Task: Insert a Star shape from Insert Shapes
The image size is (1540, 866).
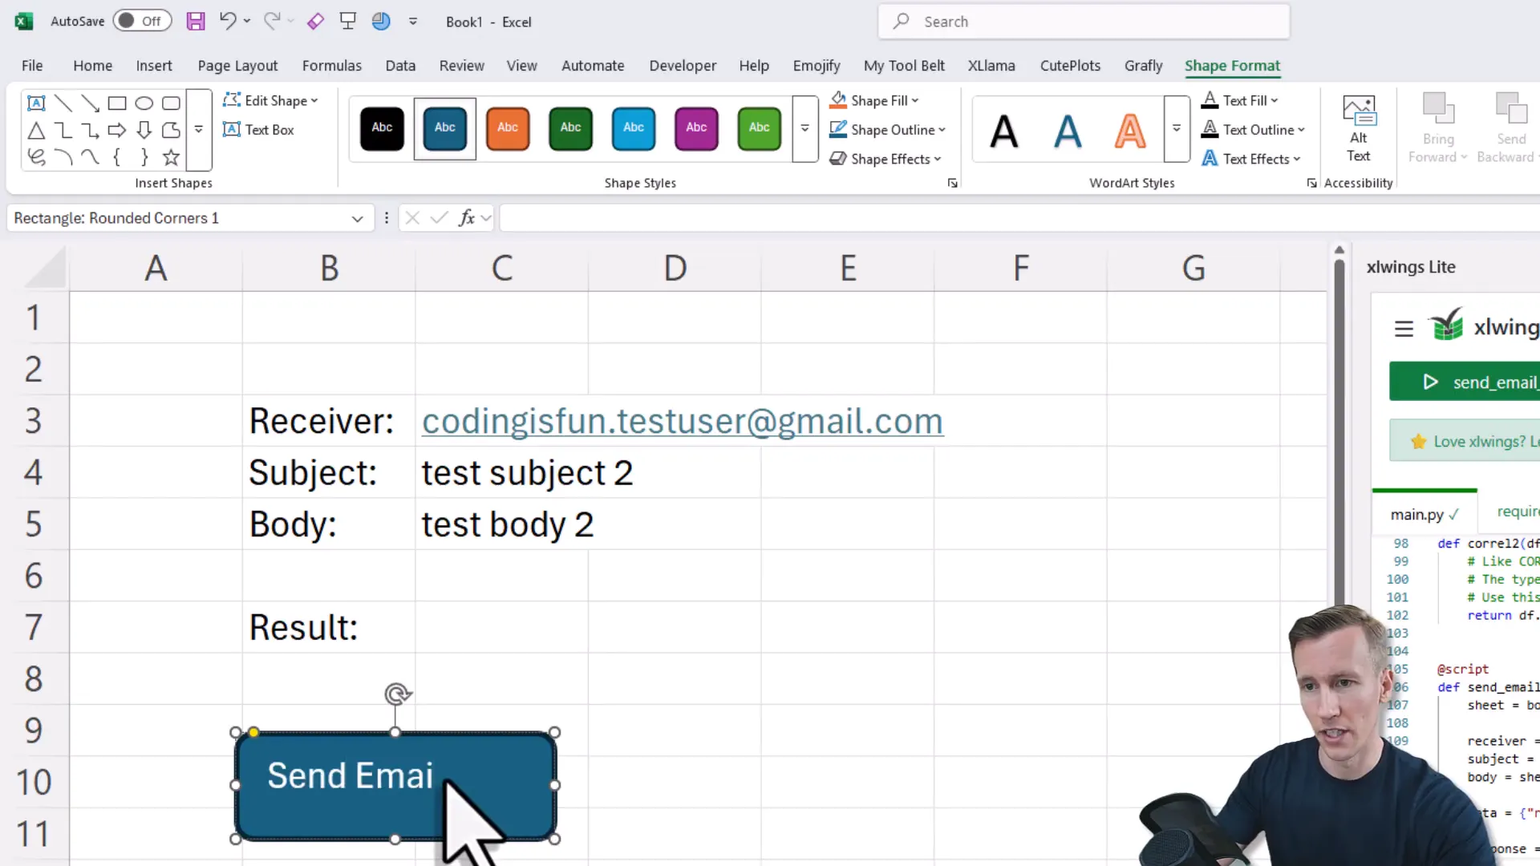Action: (x=171, y=157)
